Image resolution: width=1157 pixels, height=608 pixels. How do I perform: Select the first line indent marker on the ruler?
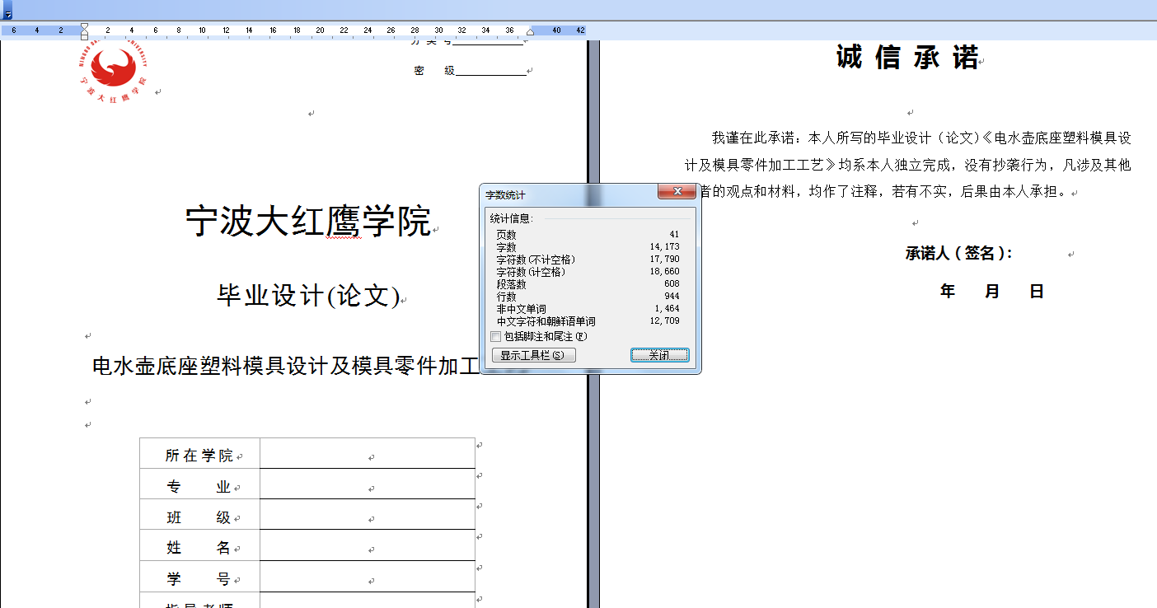pos(84,27)
